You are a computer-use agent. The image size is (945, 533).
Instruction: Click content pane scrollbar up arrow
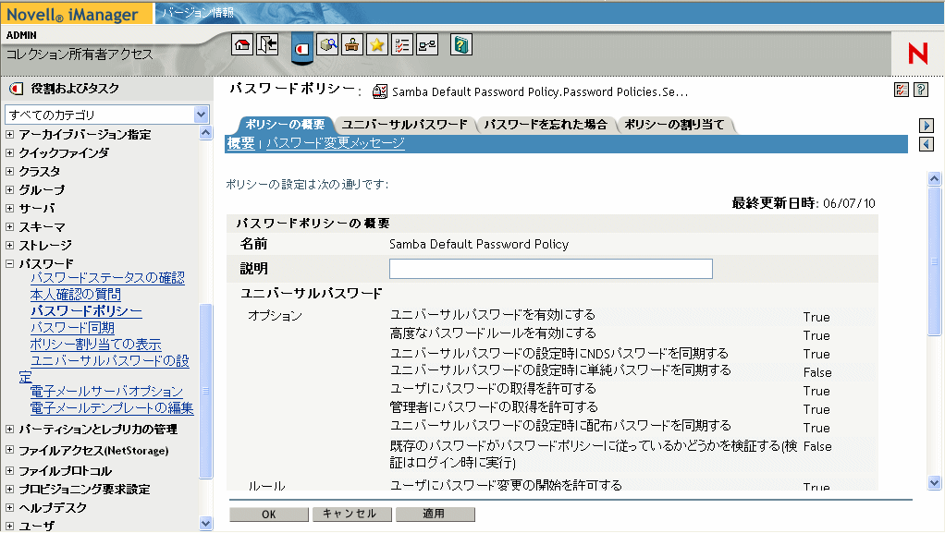pyautogui.click(x=934, y=178)
